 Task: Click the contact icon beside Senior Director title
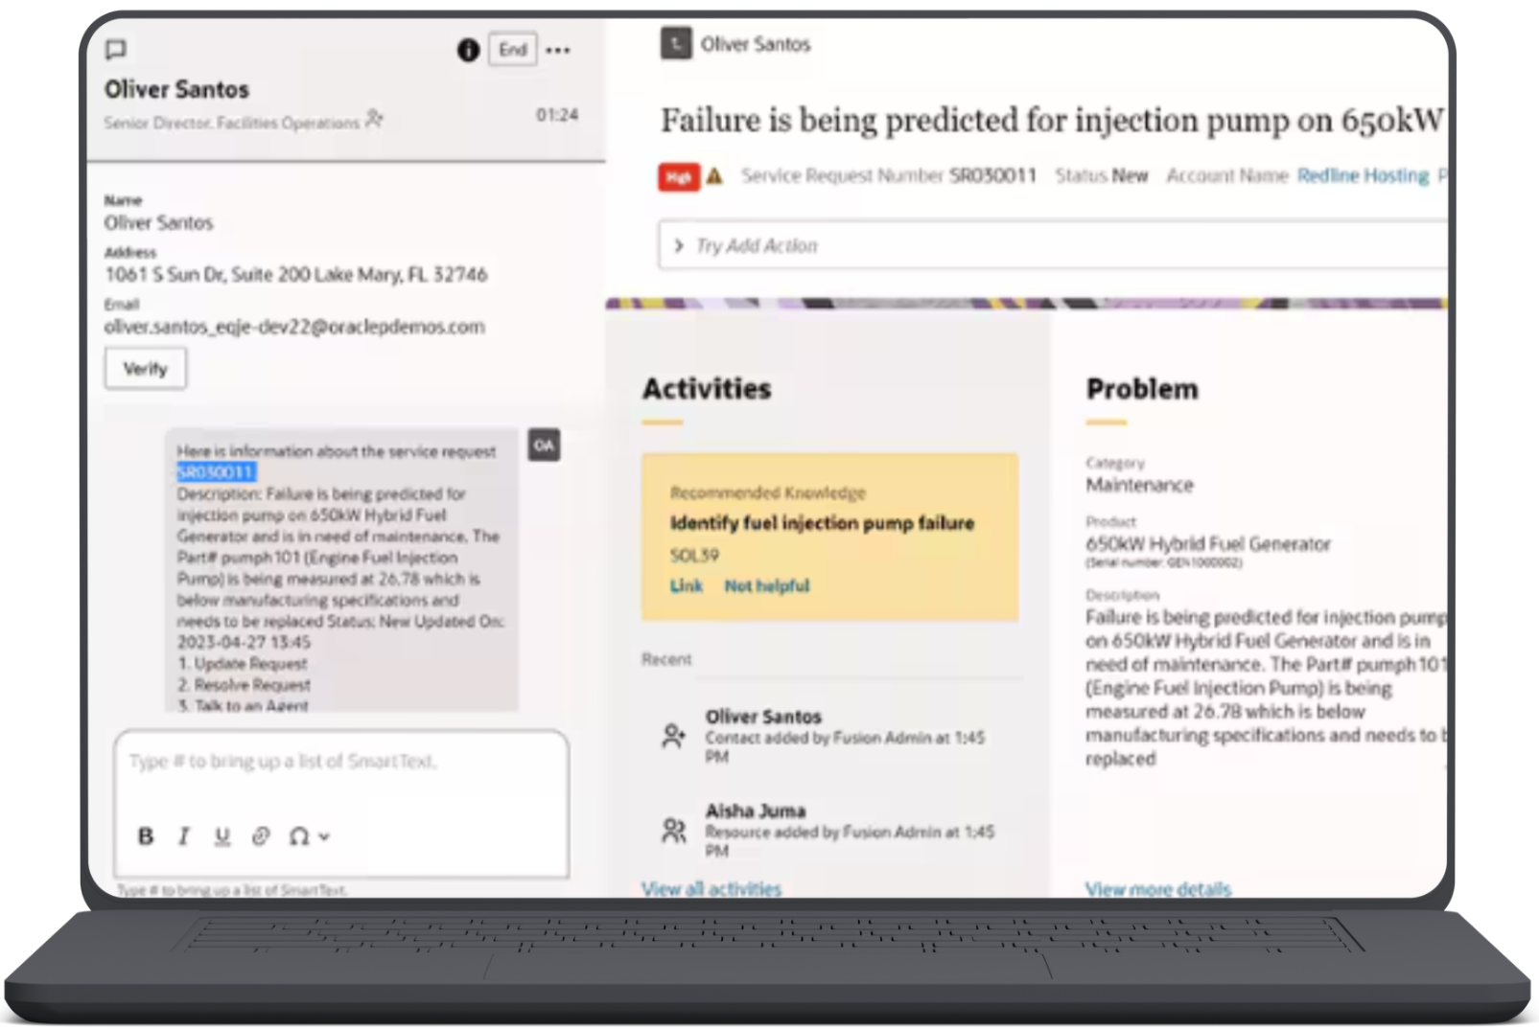[374, 120]
